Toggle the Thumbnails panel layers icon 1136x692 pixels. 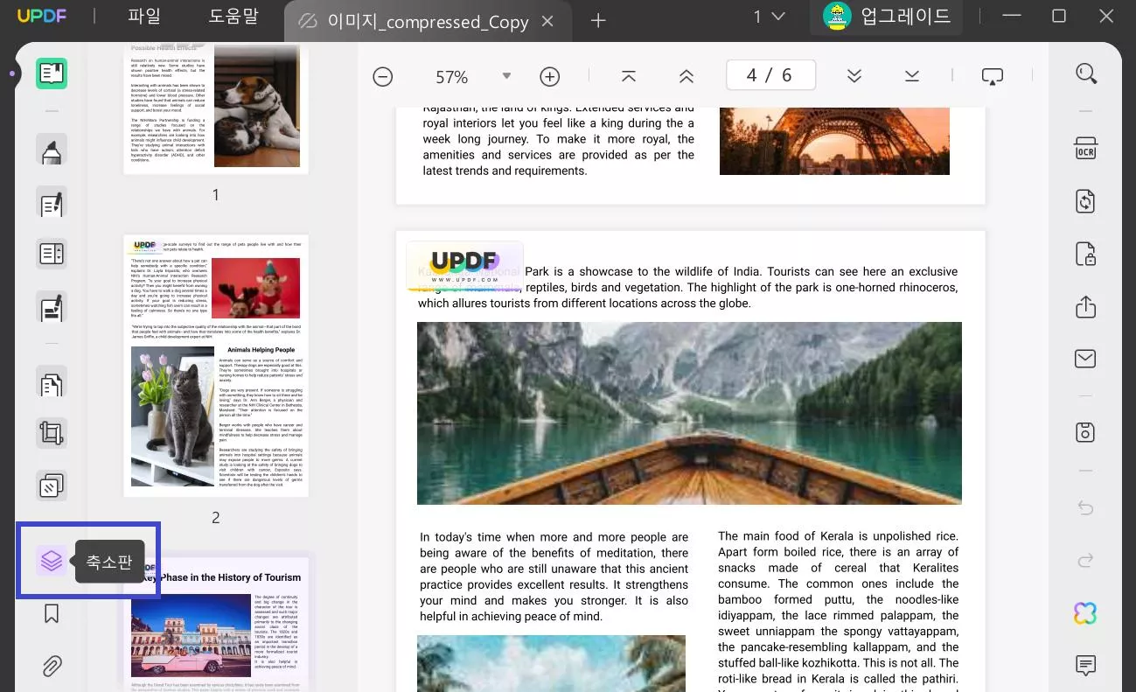click(52, 561)
